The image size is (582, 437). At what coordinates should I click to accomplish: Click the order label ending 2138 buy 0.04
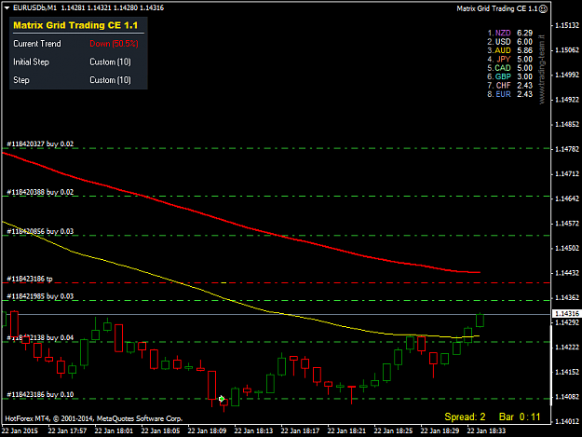tap(40, 337)
